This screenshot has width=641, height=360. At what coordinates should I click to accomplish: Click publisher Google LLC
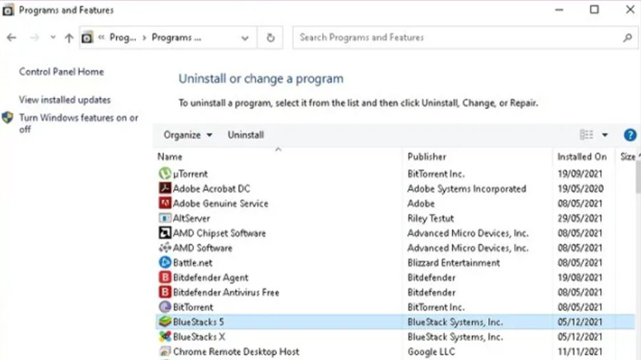coord(431,352)
